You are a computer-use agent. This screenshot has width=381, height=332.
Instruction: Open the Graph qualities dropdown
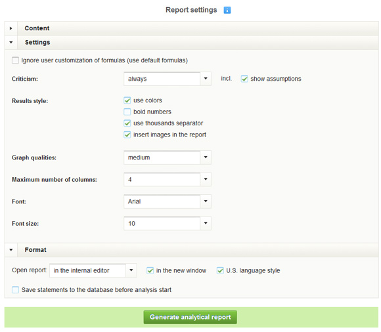pos(168,157)
